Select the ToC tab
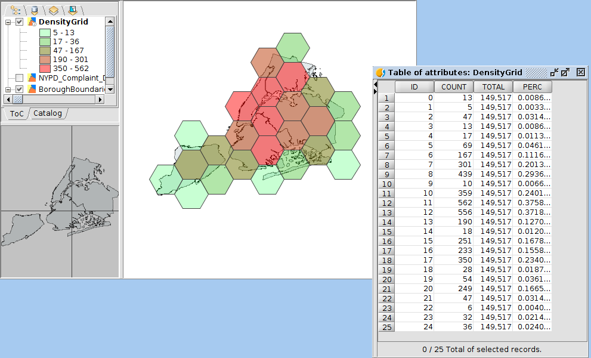Viewport: 591px width, 358px height. coord(17,113)
